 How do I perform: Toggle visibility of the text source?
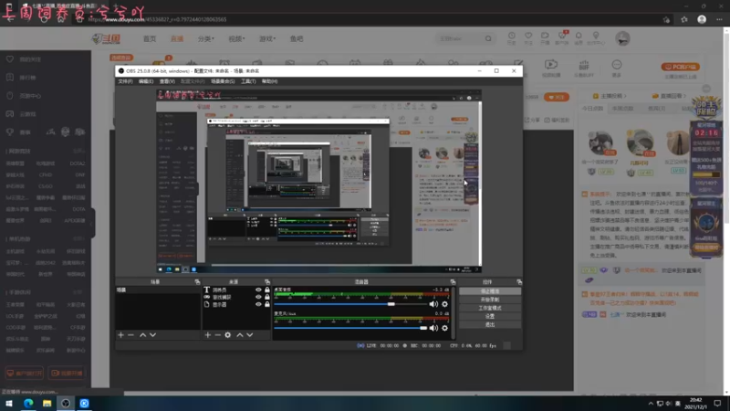click(x=258, y=290)
